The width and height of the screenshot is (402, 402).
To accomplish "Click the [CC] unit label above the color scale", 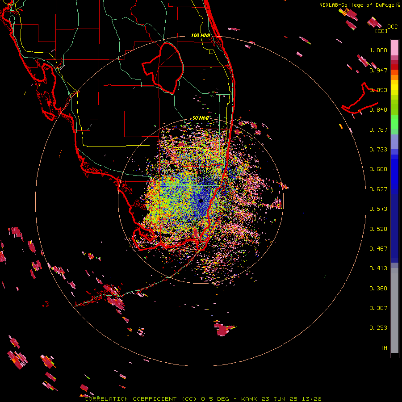I will coord(381,31).
